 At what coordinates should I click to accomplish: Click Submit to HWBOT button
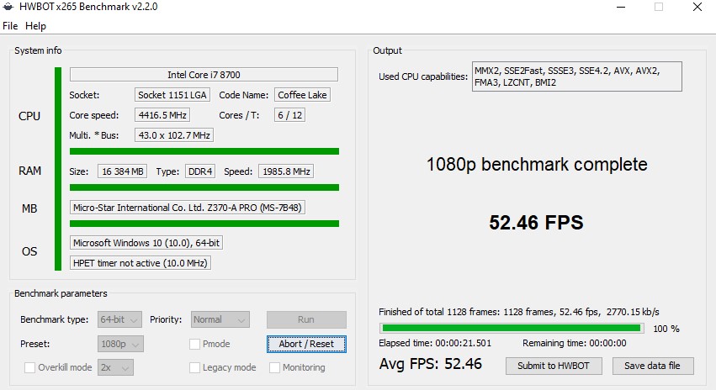pos(554,366)
